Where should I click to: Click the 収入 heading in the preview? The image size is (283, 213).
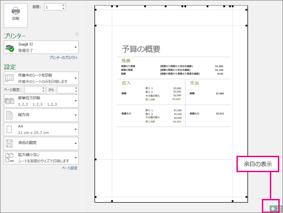126,83
